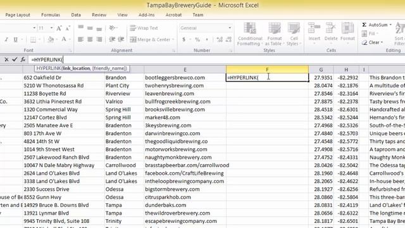Screen dimensions: 405x228
Task: Open the Alignment dialog launcher
Action: [174, 51]
